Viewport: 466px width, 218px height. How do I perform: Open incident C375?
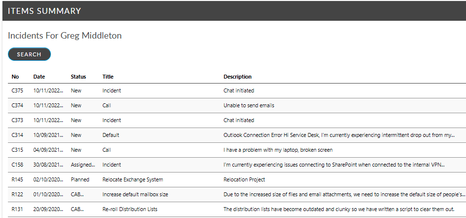click(x=17, y=91)
